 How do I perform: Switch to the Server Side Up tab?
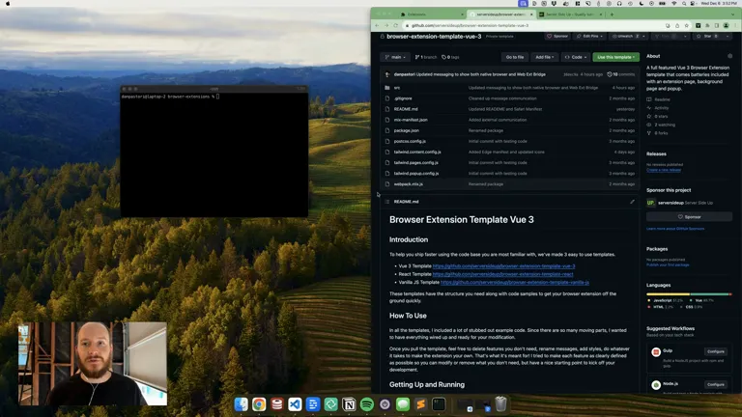[570, 14]
